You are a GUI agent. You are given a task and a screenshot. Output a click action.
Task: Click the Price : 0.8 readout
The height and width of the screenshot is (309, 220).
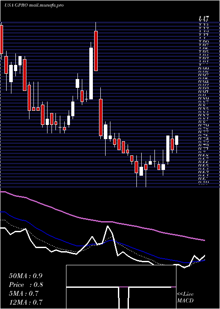[x=26, y=285]
